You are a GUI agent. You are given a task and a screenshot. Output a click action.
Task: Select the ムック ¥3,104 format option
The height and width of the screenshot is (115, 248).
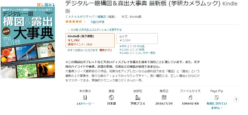point(137,38)
